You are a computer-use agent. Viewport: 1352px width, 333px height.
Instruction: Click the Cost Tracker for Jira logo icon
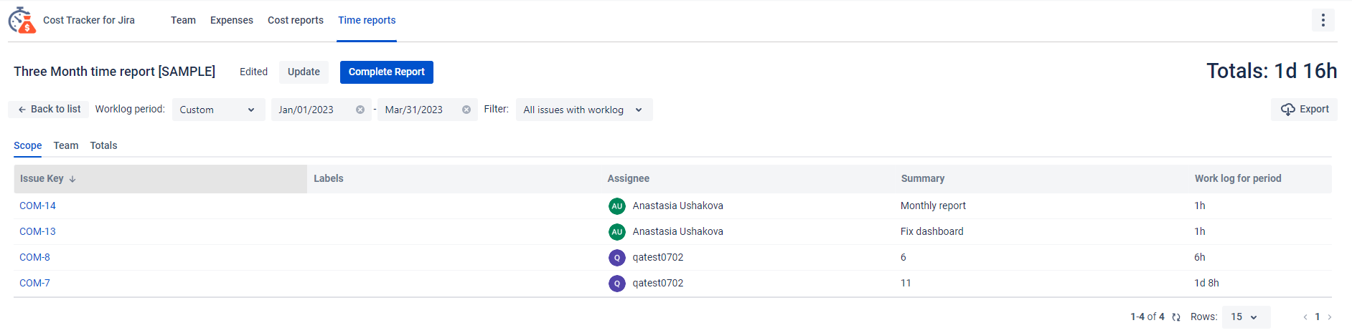22,20
